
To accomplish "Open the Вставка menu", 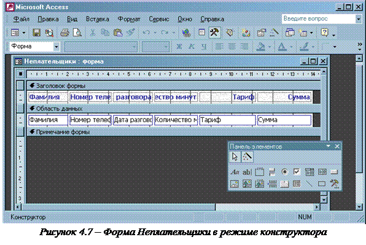I will tap(98, 19).
